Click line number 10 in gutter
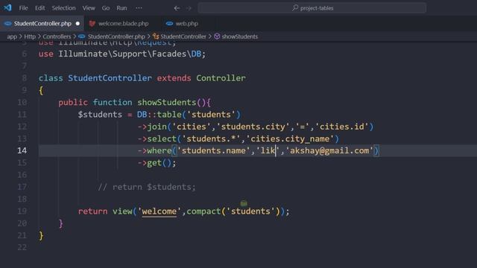477x268 pixels. pos(22,102)
